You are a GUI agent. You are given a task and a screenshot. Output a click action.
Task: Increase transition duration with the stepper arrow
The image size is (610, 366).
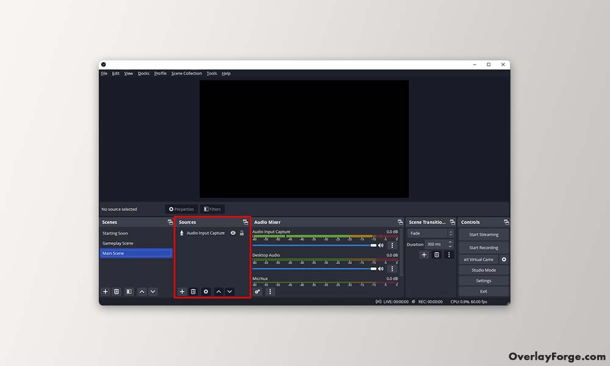450,242
